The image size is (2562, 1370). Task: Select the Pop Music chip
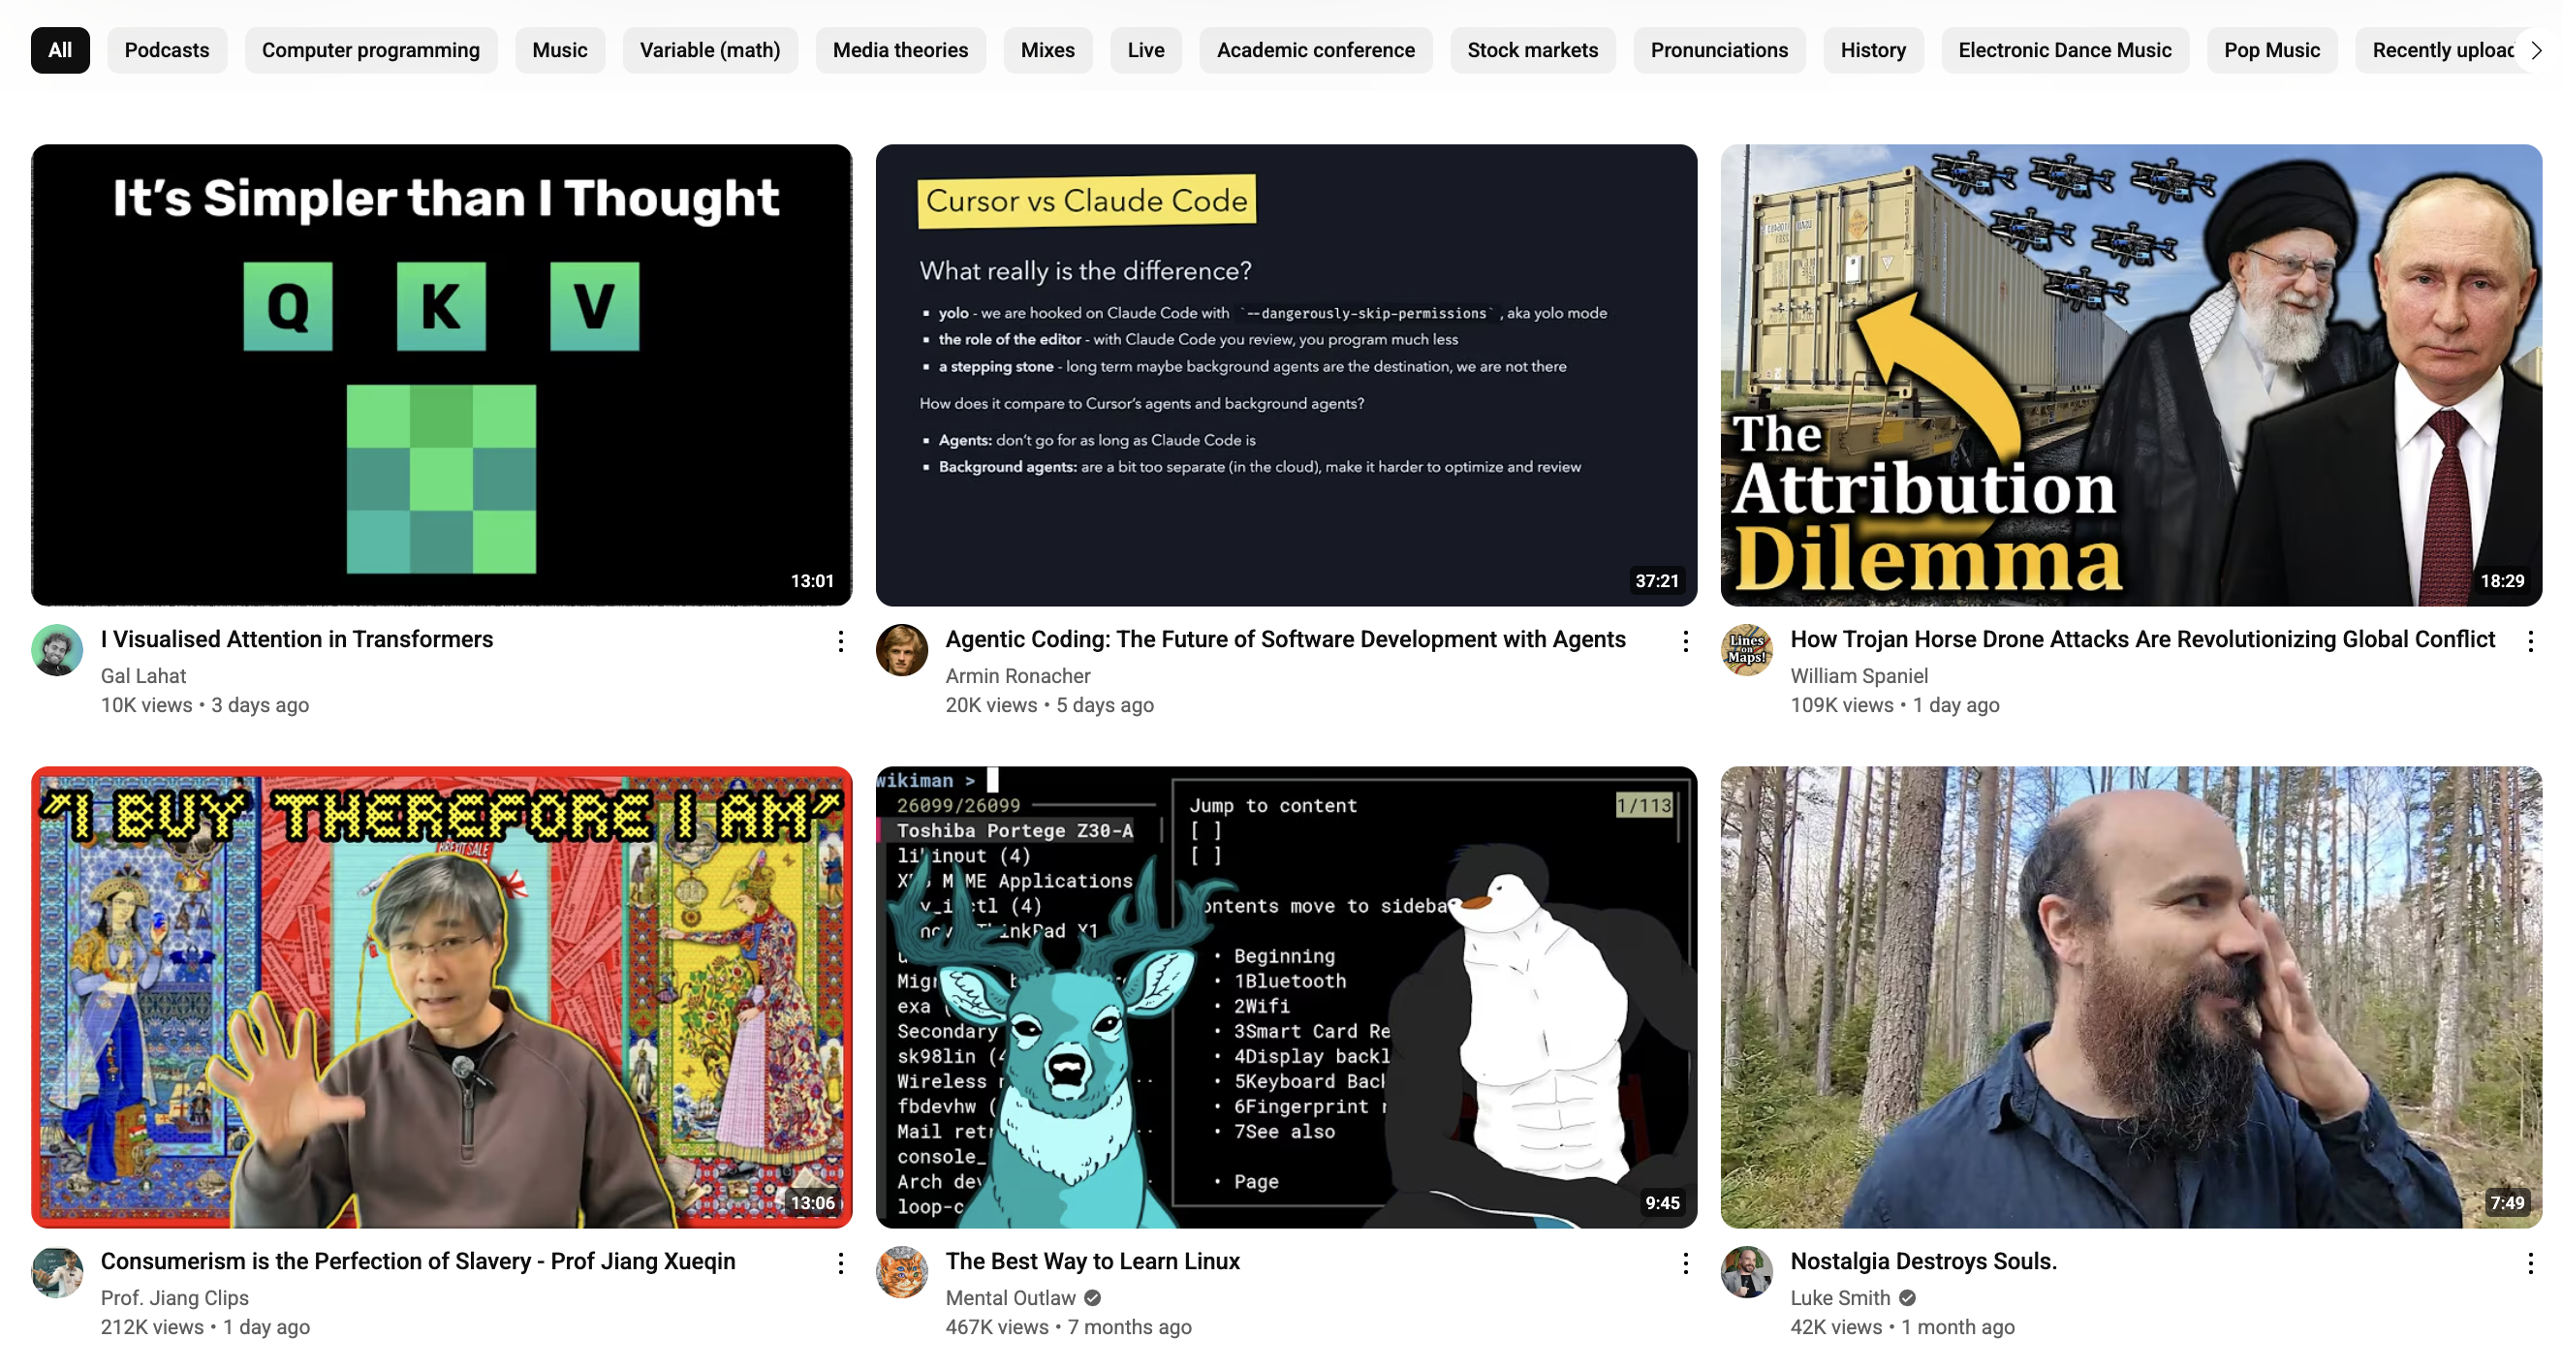click(x=2271, y=50)
